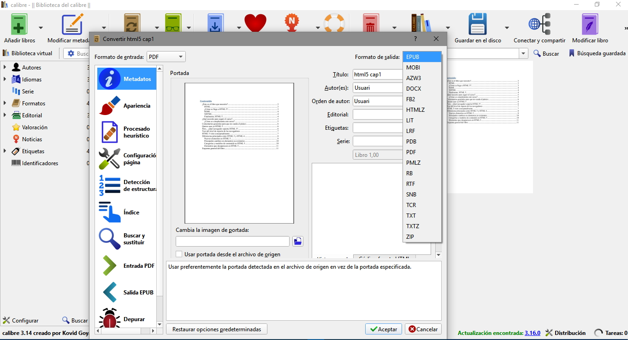Expand Formatos tree node
This screenshot has width=628, height=340.
pos(5,104)
